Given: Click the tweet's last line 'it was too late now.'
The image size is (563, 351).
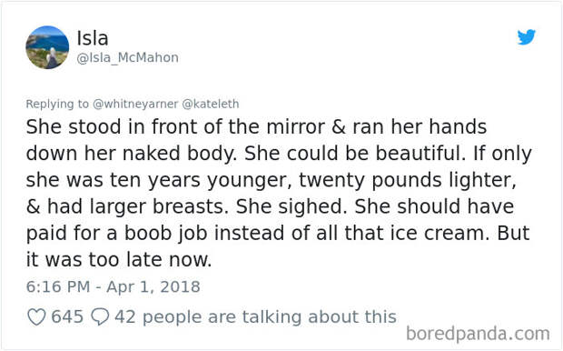Looking at the screenshot, I should click(119, 259).
